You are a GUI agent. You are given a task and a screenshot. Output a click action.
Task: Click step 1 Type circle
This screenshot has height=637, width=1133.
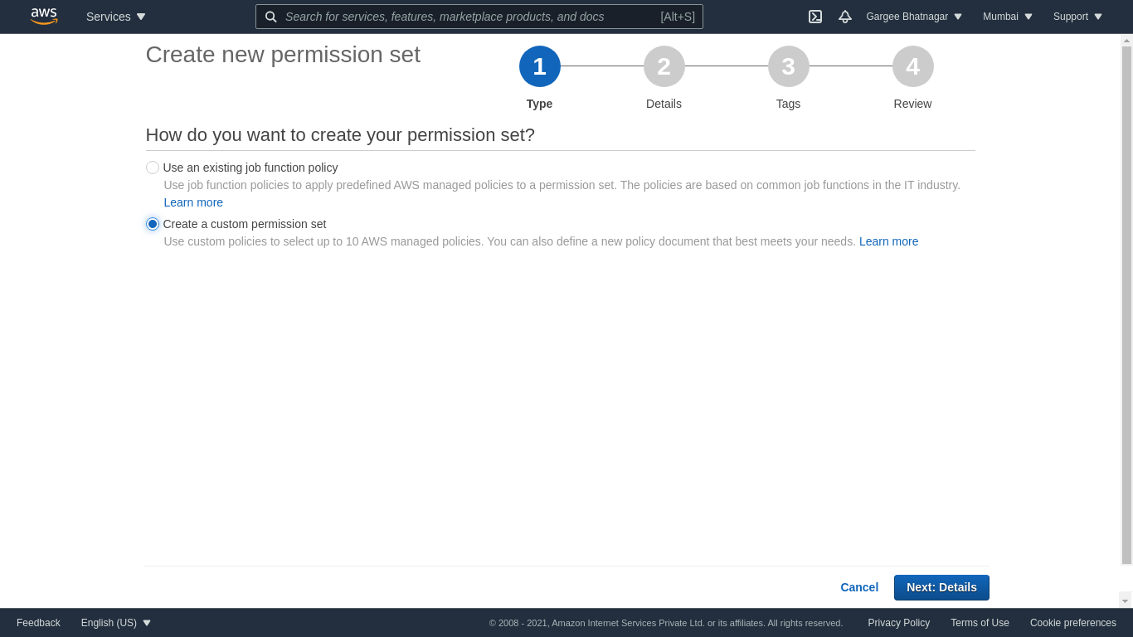[540, 66]
